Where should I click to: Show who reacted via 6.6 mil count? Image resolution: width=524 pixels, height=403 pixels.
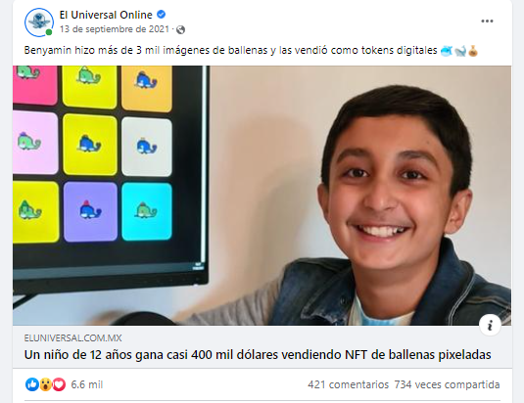point(86,384)
